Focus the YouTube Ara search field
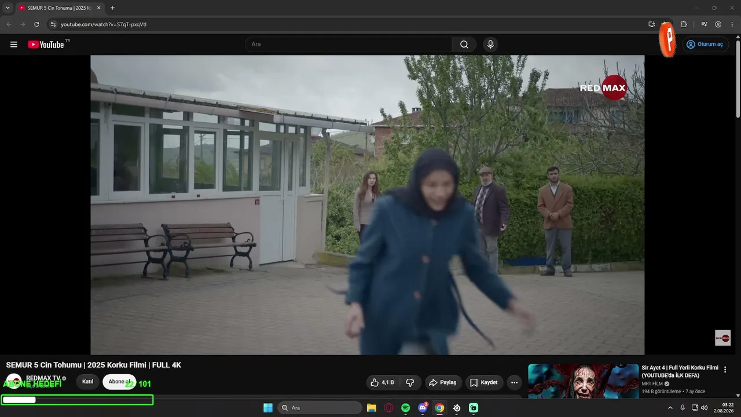The image size is (741, 417). click(349, 45)
